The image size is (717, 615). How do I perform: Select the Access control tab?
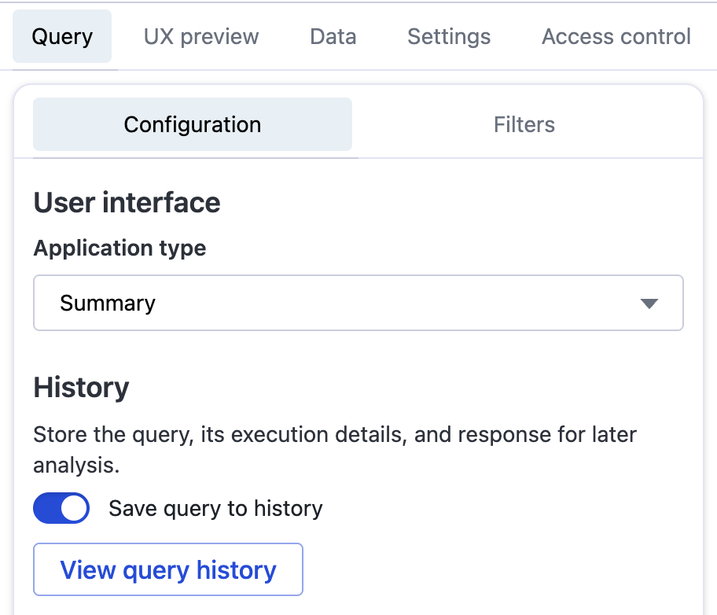[x=616, y=37]
